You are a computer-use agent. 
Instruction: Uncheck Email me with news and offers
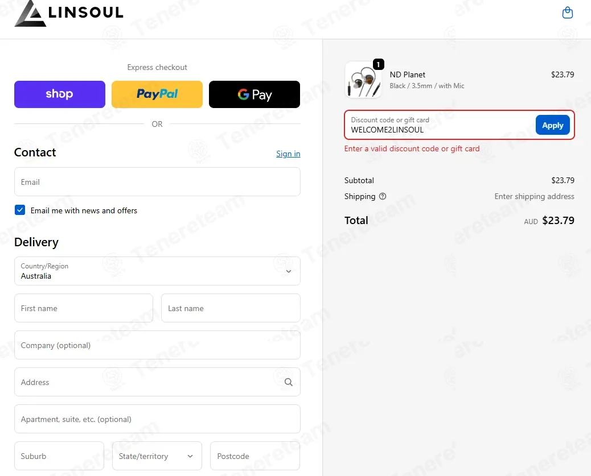coord(20,210)
